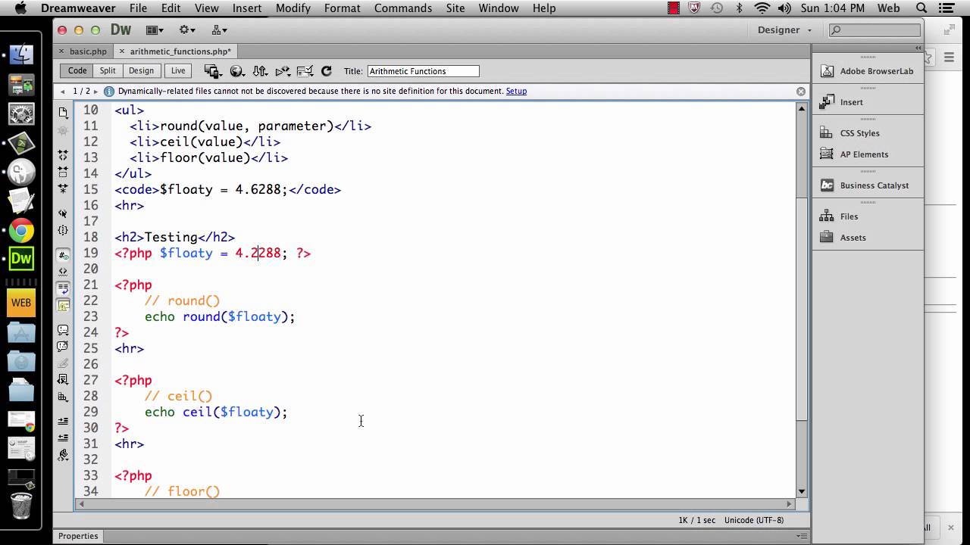Open W3C Validation dropdown
This screenshot has width=970, height=545.
pos(283,71)
